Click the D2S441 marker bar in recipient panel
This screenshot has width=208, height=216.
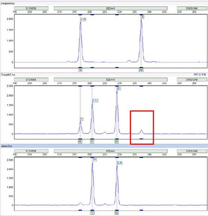pyautogui.click(x=110, y=8)
